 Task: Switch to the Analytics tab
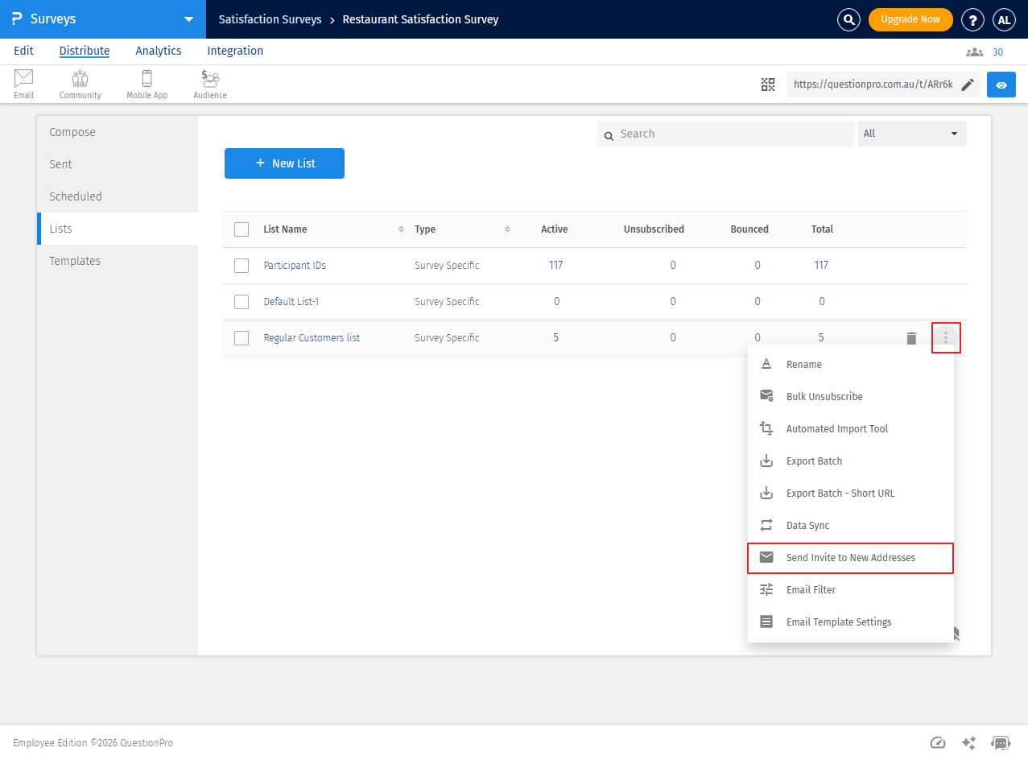coord(159,51)
